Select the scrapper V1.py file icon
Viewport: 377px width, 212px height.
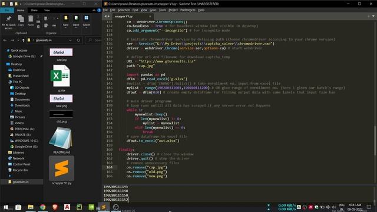[x=61, y=168]
